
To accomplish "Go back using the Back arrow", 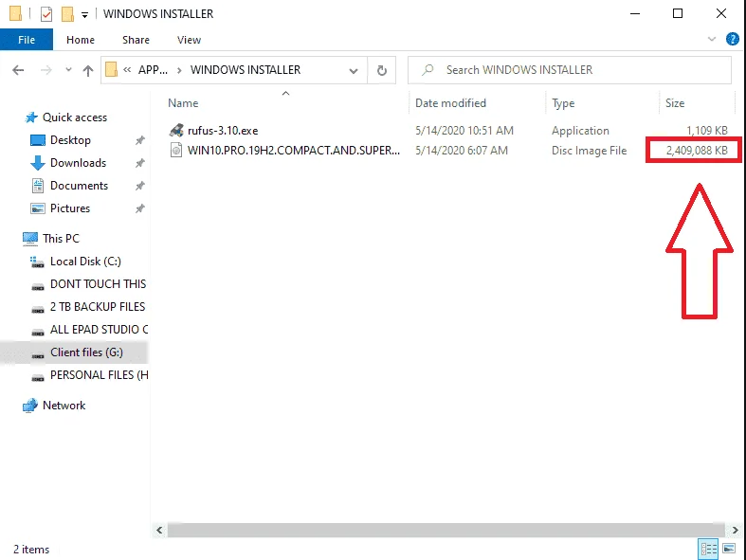I will (x=18, y=70).
